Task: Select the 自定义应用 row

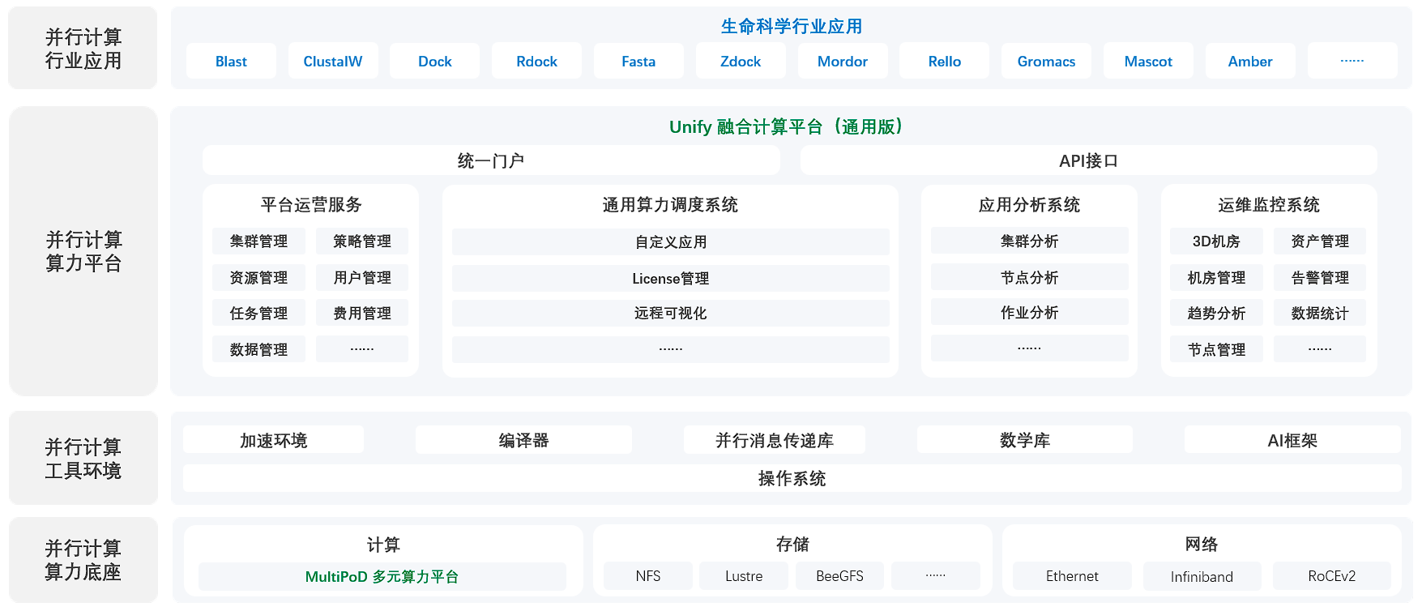Action: (671, 241)
